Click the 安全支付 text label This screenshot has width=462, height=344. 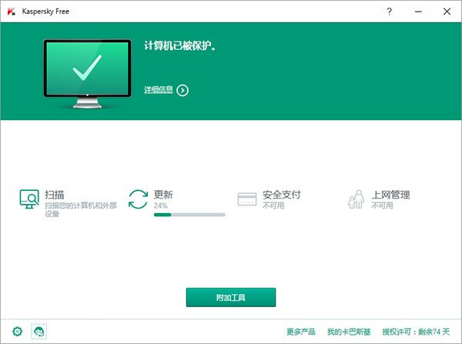tap(281, 195)
